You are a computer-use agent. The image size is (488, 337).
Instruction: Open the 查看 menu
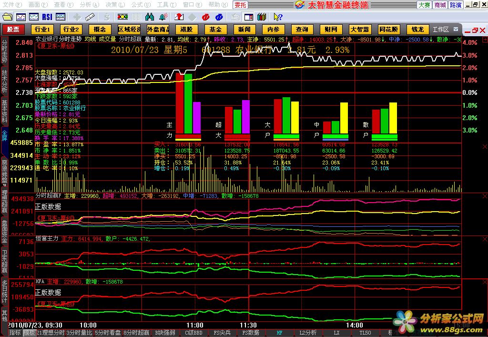(63, 5)
